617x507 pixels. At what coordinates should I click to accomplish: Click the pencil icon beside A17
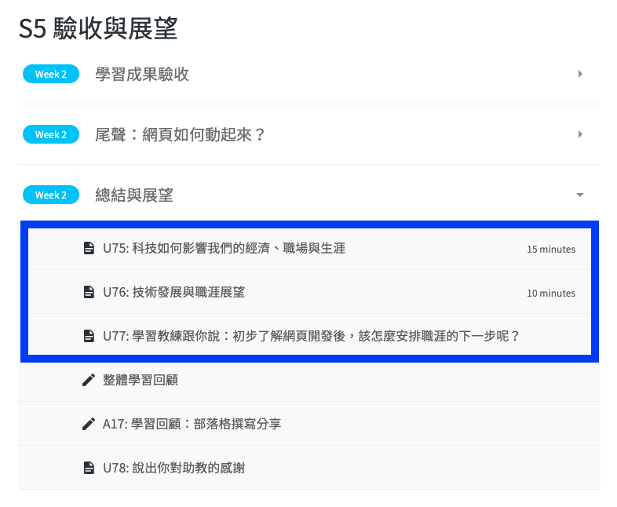[x=89, y=424]
